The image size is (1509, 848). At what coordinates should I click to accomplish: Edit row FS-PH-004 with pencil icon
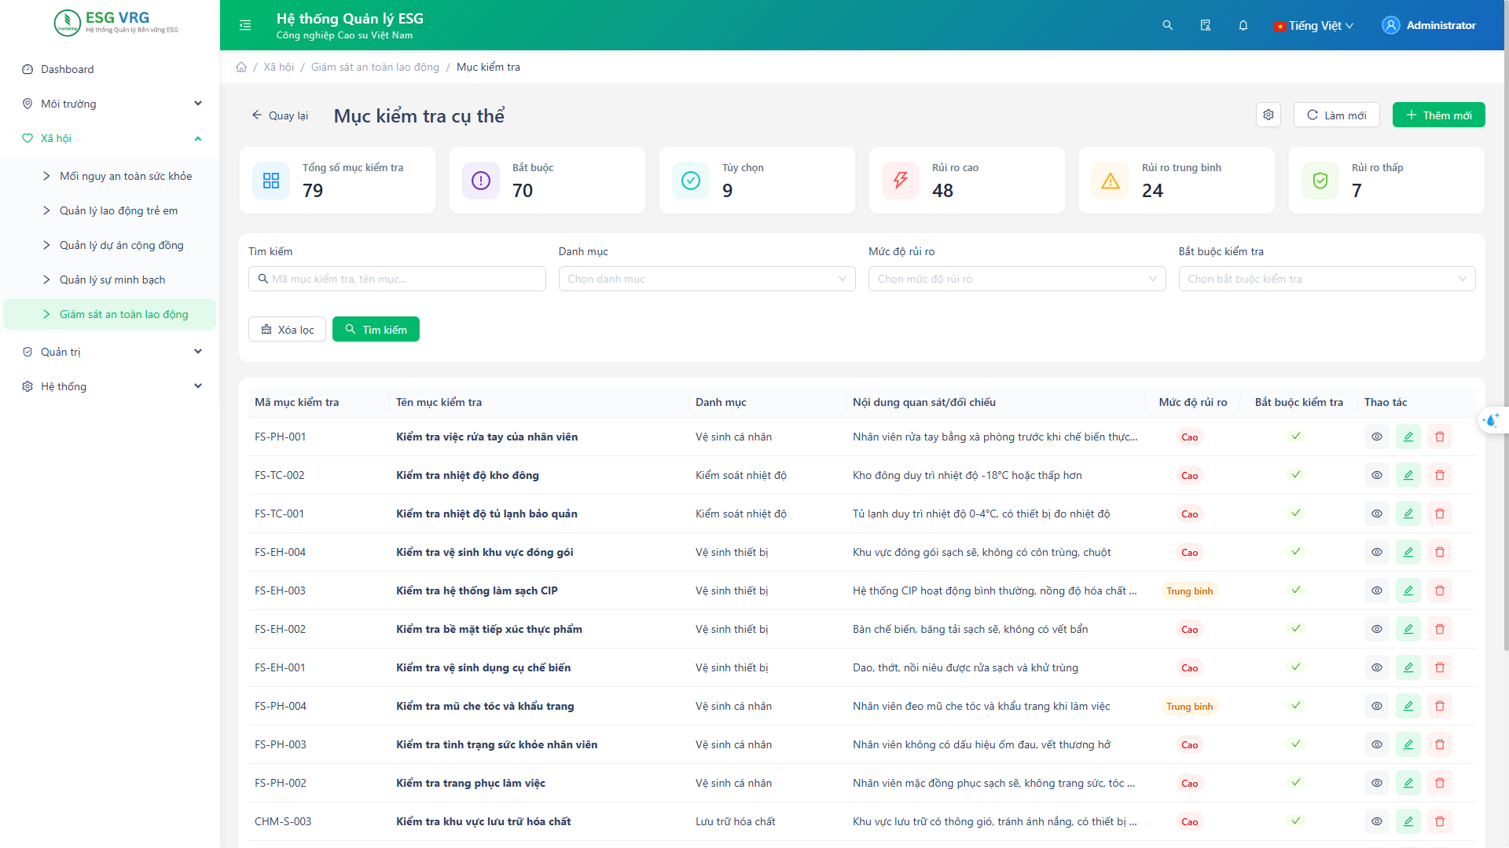[1408, 706]
